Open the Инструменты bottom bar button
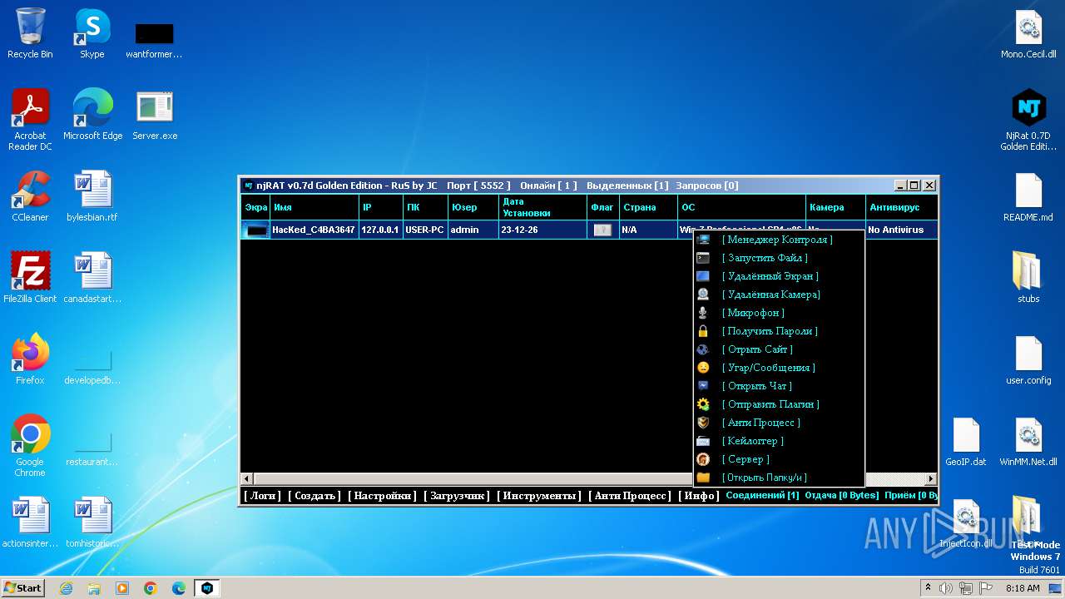The width and height of the screenshot is (1065, 599). coord(539,496)
